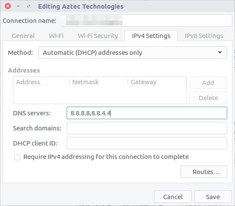Open the Routes… dialog
The width and height of the screenshot is (235, 206).
click(x=204, y=171)
